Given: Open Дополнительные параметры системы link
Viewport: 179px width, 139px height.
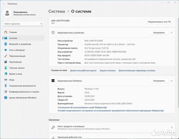Looking at the screenshot, I should point(137,70).
